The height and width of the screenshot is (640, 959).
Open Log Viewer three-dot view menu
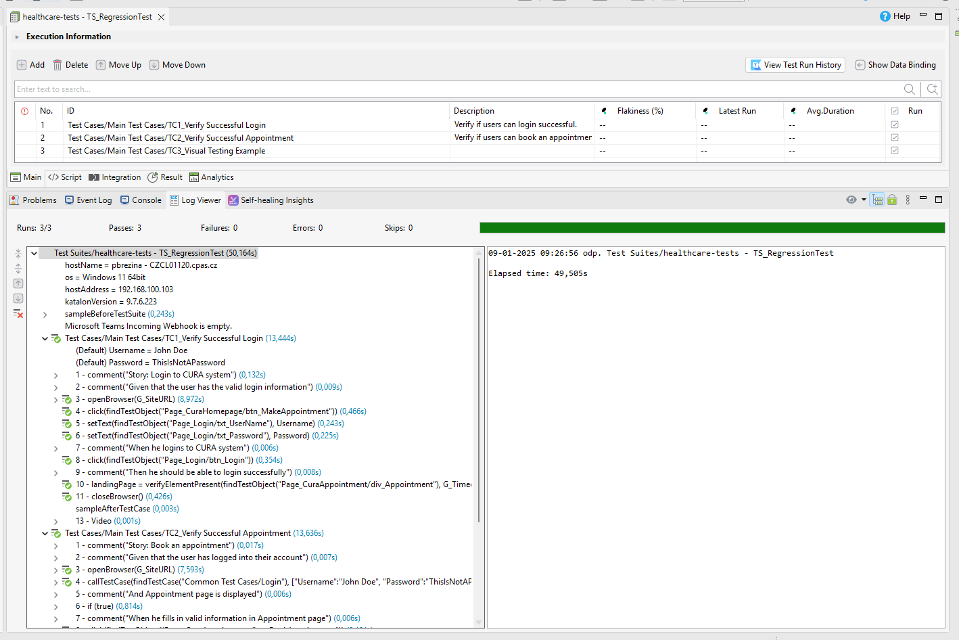pyautogui.click(x=908, y=200)
